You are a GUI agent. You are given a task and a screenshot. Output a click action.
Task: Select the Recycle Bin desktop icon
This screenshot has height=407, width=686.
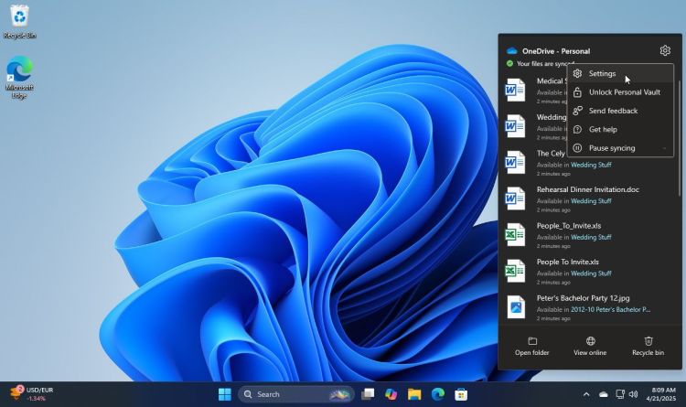19,20
